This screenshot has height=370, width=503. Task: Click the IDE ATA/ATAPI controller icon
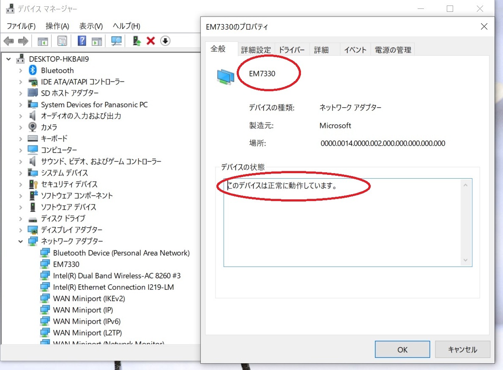coord(33,82)
